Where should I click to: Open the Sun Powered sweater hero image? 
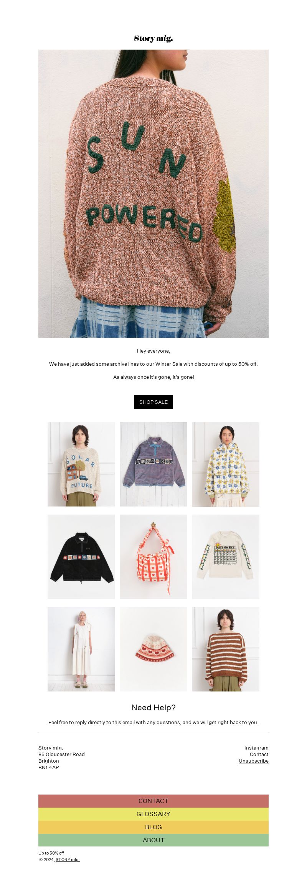tap(153, 194)
